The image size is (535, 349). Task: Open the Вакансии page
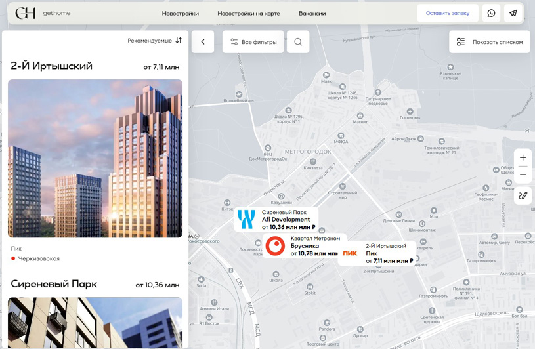coord(312,14)
